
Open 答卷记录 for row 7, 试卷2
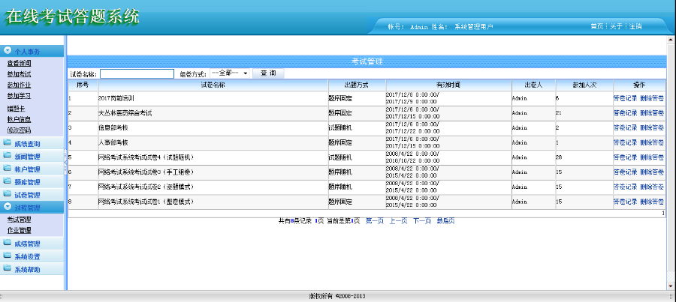[625, 187]
